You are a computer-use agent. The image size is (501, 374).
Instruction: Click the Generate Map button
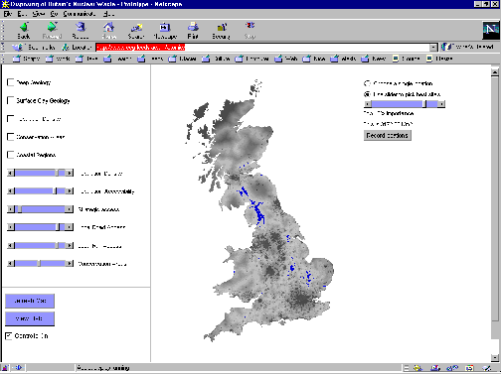[30, 301]
